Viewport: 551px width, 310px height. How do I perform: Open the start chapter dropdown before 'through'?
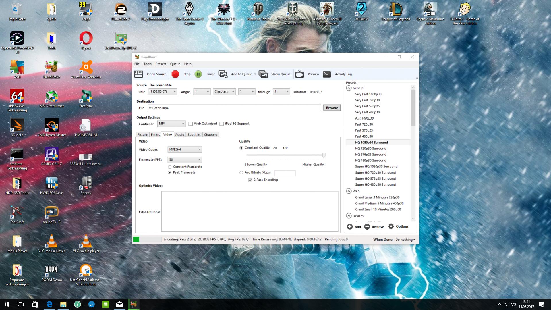coord(247,92)
